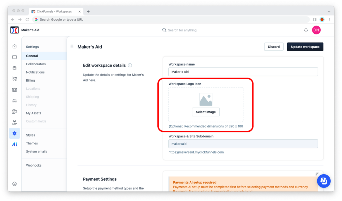342x201 pixels.
Task: Click the Payment Settings heading
Action: pyautogui.click(x=100, y=179)
